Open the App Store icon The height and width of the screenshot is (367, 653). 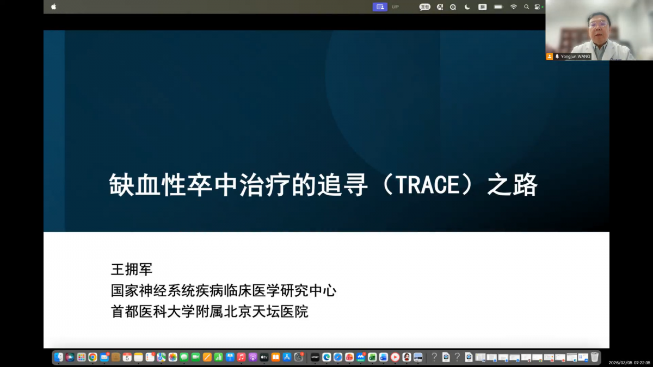287,357
